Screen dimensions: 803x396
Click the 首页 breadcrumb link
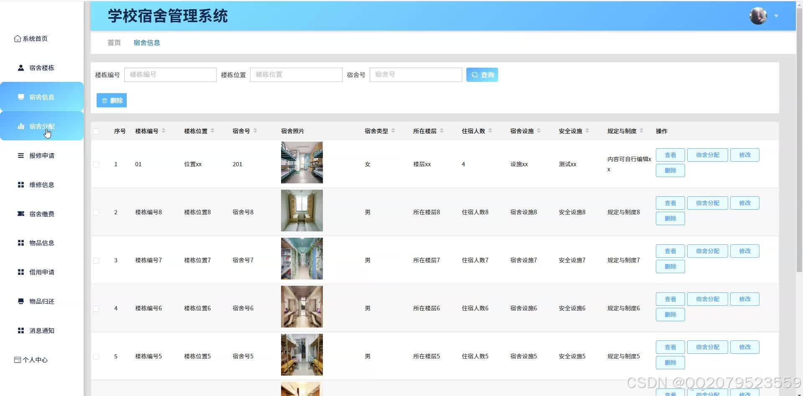coord(114,43)
